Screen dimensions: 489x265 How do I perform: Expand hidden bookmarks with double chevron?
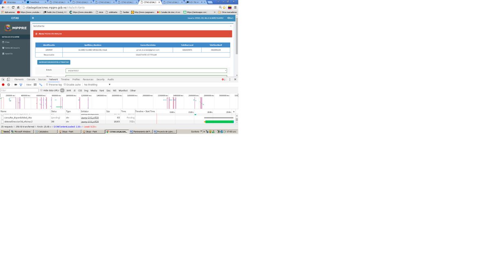point(214,12)
